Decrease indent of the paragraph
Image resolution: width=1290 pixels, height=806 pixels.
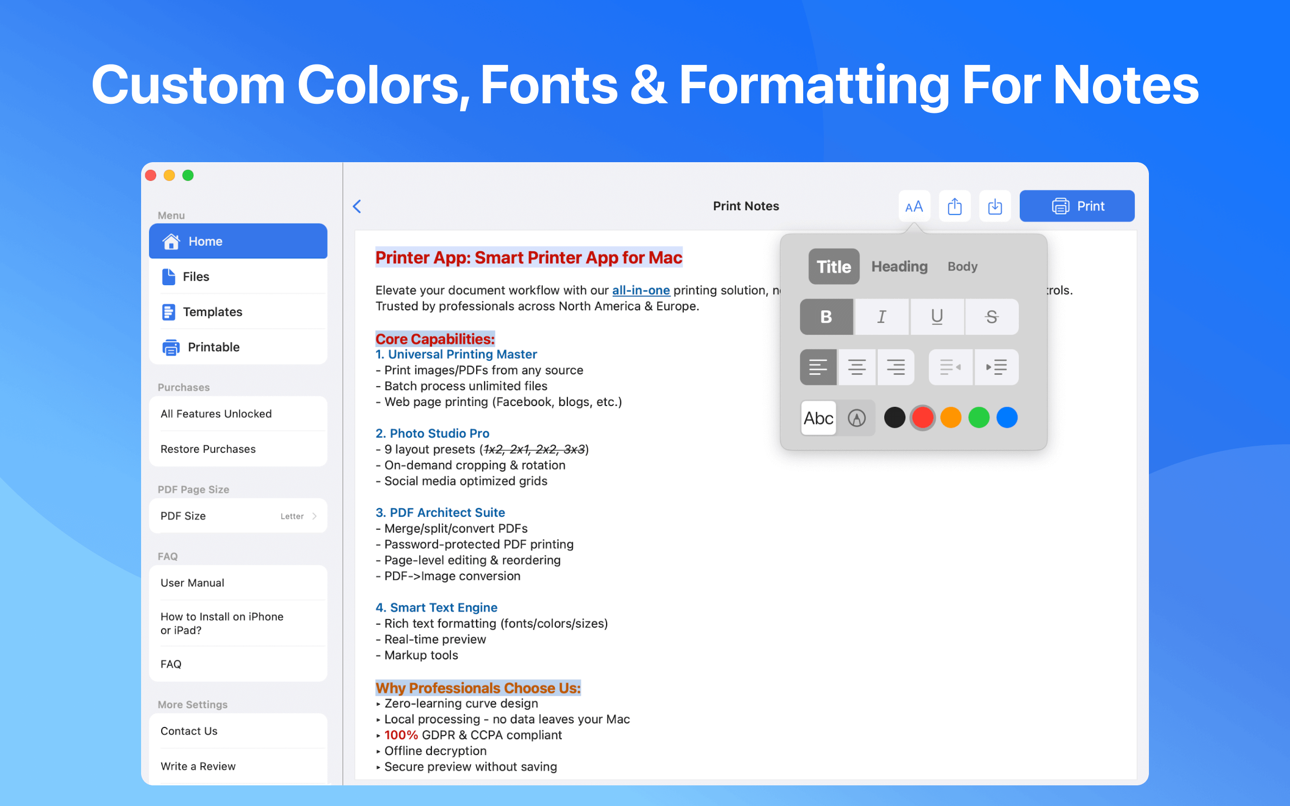950,367
